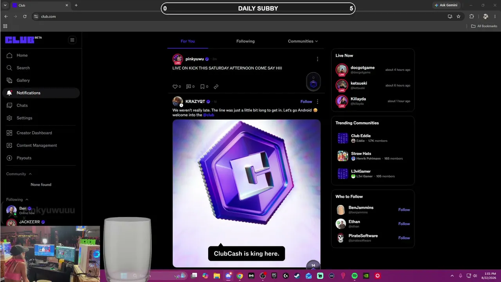This screenshot has height=282, width=501.
Task: Open Google Chrome from the taskbar
Action: 240,276
